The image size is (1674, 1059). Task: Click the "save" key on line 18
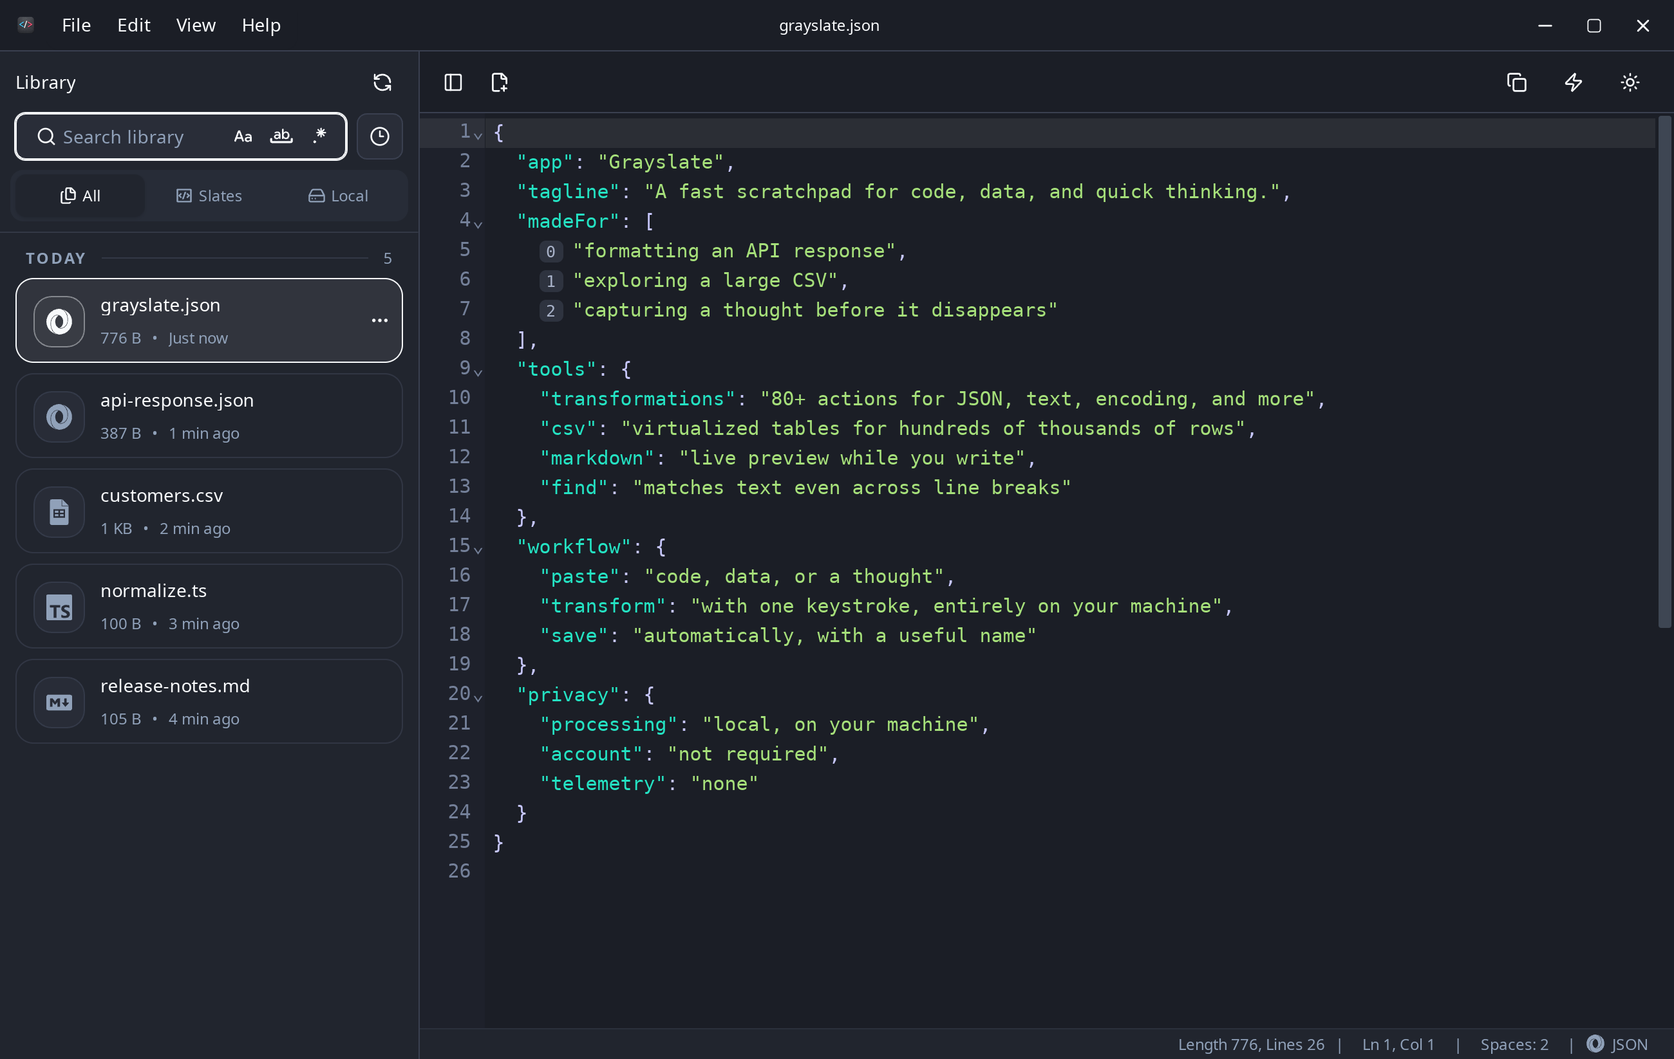tap(574, 636)
